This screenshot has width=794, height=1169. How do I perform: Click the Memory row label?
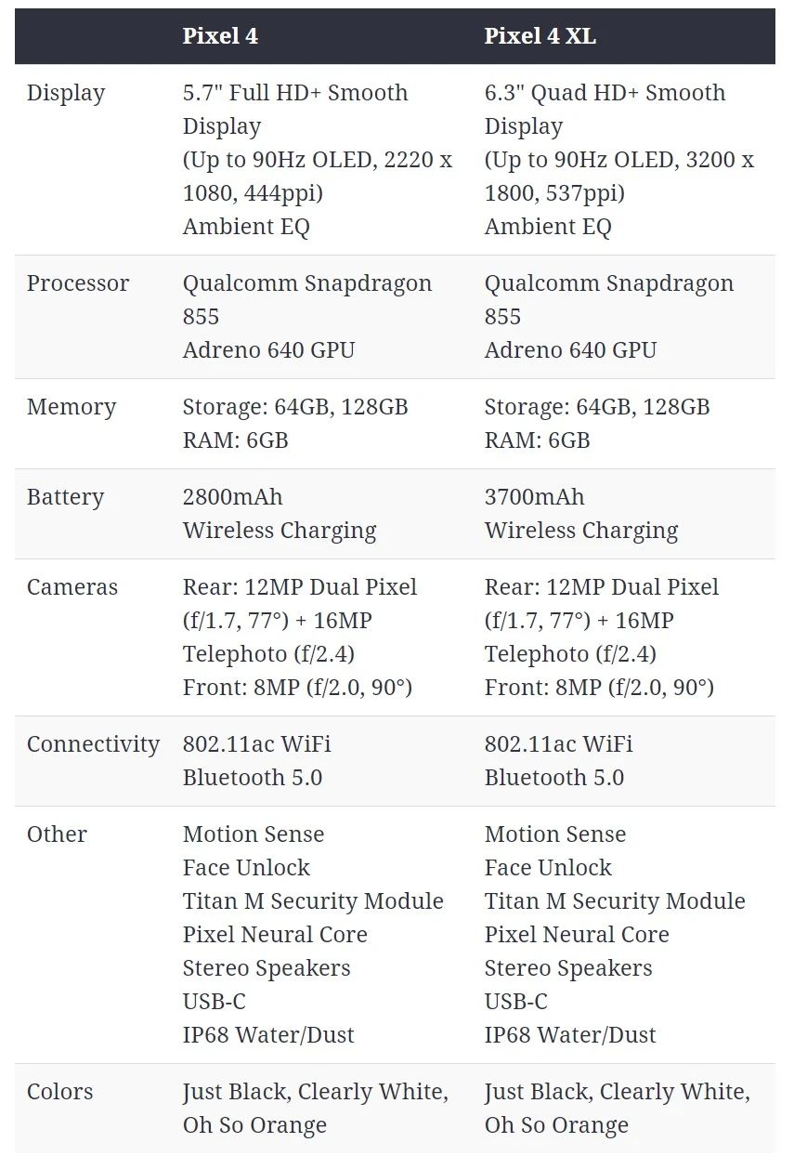tap(72, 407)
